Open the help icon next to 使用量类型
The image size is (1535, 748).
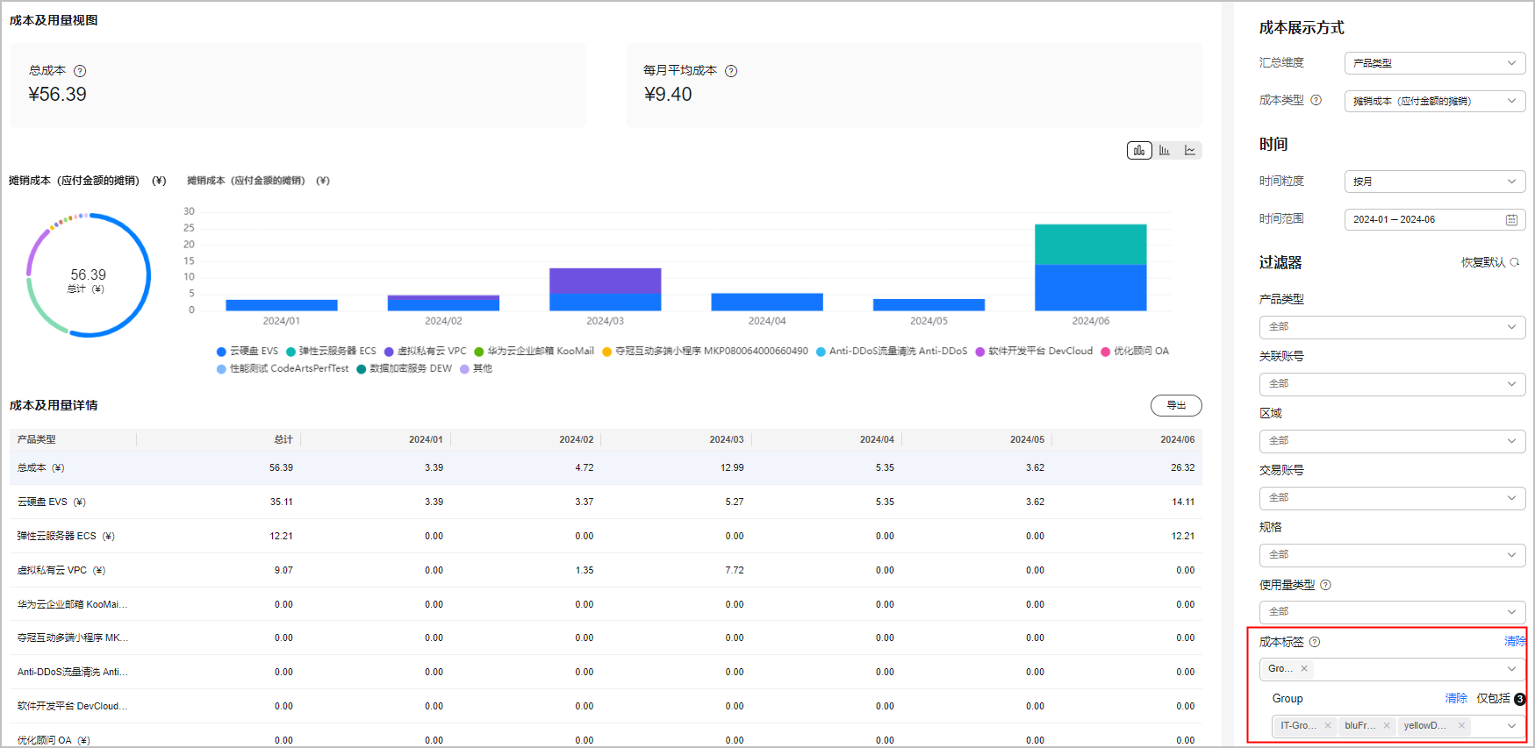1325,585
